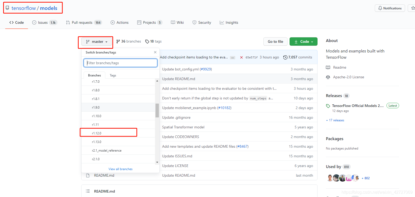The height and width of the screenshot is (197, 415).
Task: Open the Update CODEOWNERS commit message
Action: pos(181,137)
